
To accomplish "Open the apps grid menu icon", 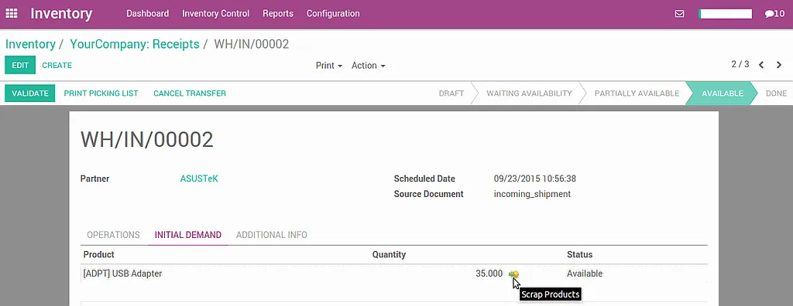I will tap(11, 14).
